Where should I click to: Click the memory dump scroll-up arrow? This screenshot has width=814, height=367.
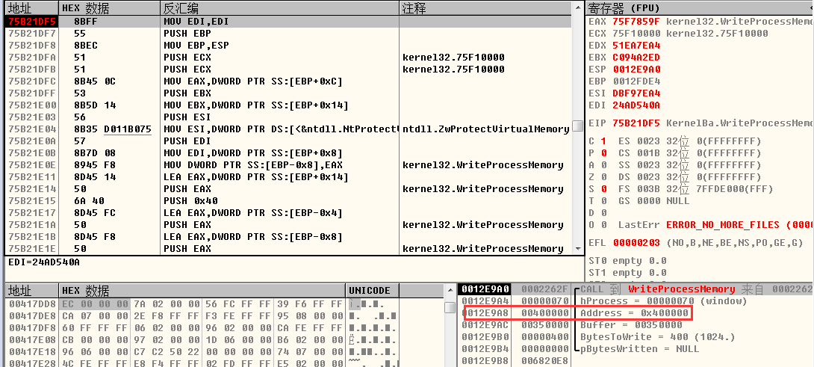[450, 290]
